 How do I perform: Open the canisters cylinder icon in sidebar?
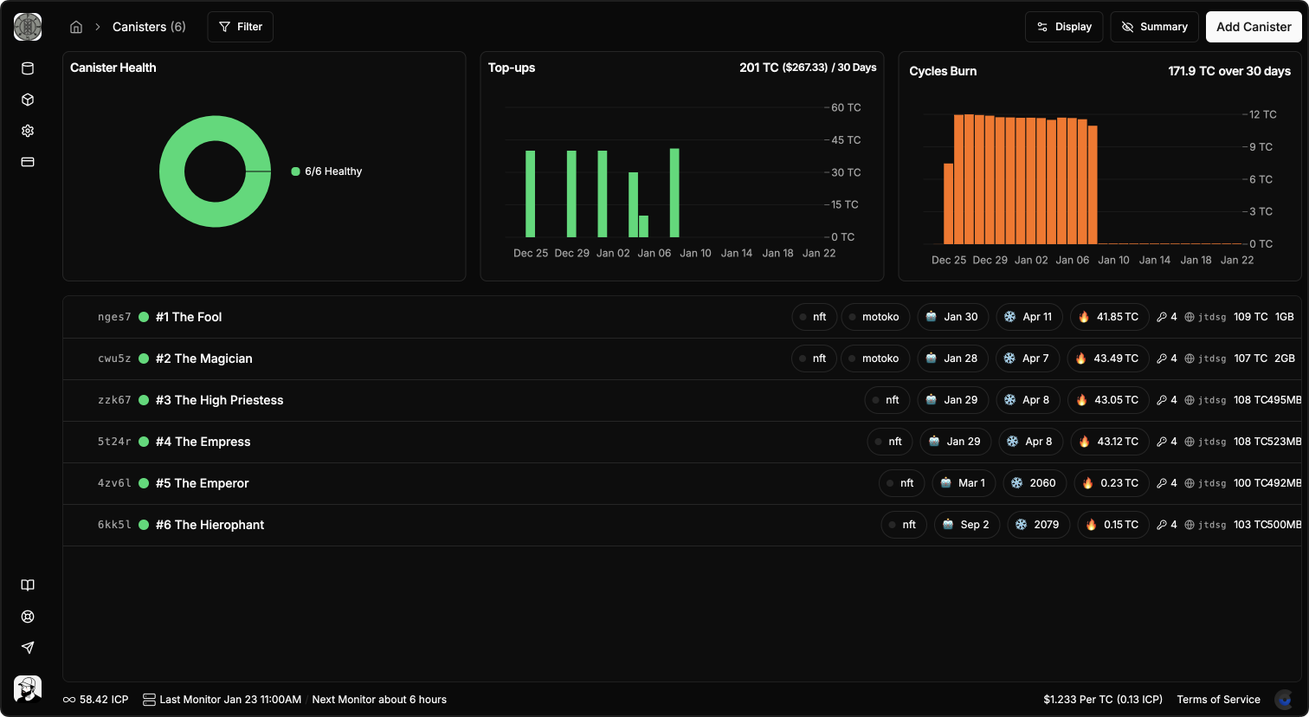tap(28, 69)
